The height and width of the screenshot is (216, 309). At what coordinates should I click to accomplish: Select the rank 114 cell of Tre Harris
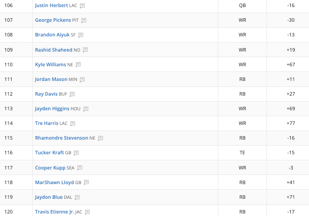pyautogui.click(x=16, y=123)
